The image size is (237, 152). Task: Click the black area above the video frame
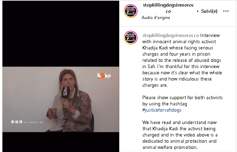[x=61, y=34]
